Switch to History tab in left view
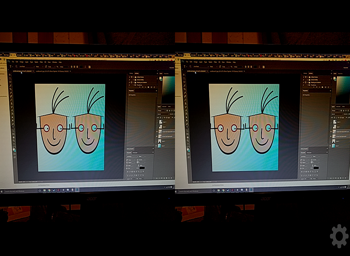Screen dimensions: 350x256 click(131, 73)
